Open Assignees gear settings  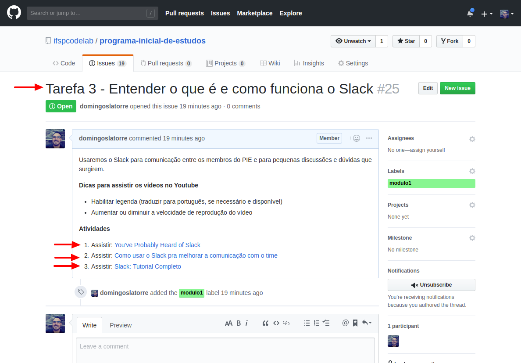click(472, 139)
